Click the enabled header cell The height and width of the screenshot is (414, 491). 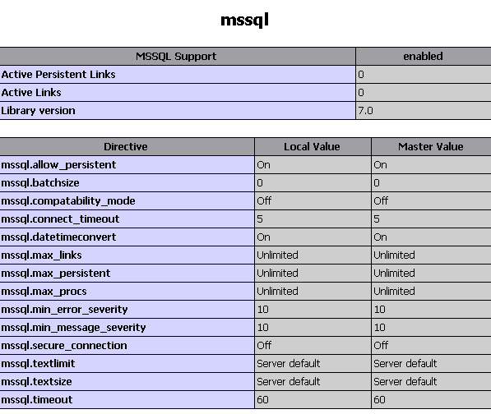click(424, 57)
